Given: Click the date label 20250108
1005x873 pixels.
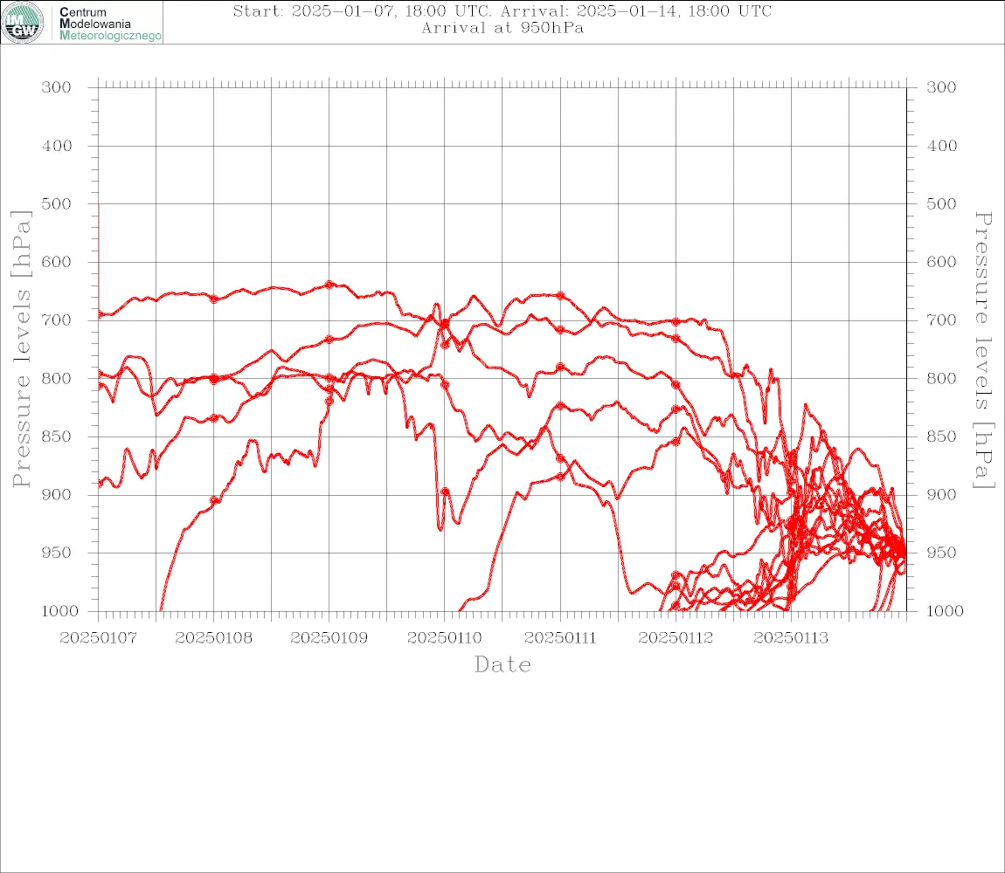Looking at the screenshot, I should [x=213, y=638].
